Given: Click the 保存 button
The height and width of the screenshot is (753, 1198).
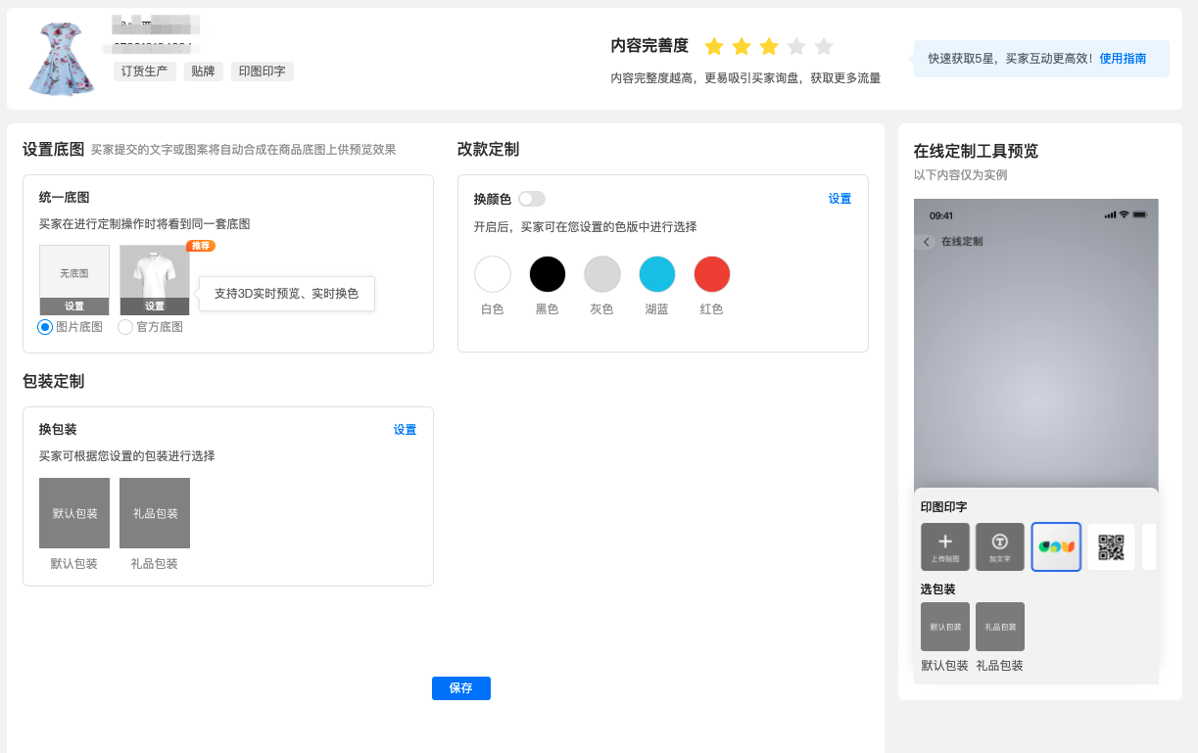Looking at the screenshot, I should (460, 688).
